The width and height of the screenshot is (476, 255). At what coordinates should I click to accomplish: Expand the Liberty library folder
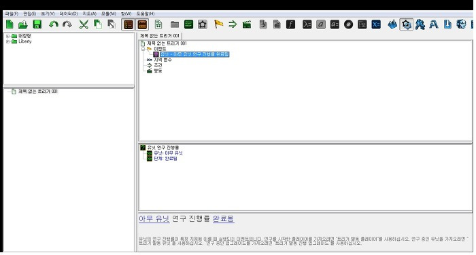[7, 41]
